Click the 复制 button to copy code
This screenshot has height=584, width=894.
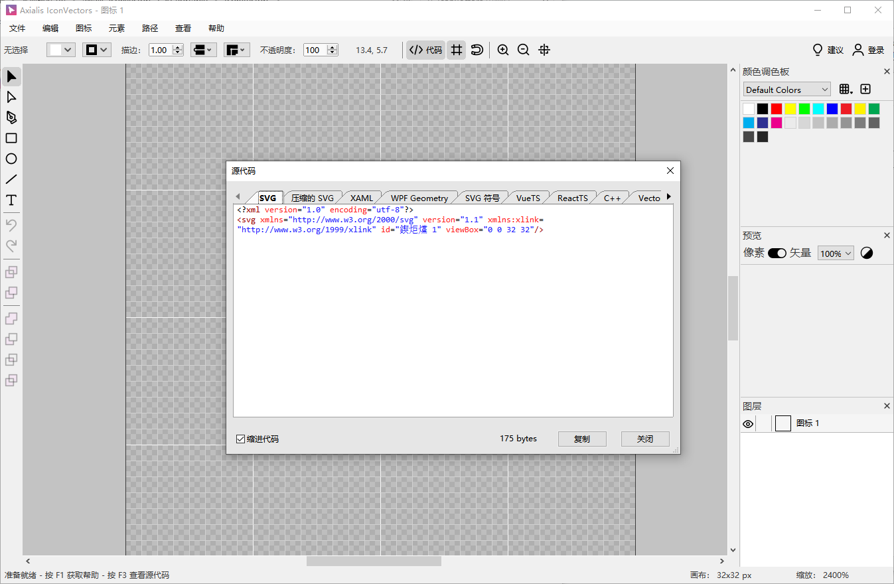pos(582,439)
